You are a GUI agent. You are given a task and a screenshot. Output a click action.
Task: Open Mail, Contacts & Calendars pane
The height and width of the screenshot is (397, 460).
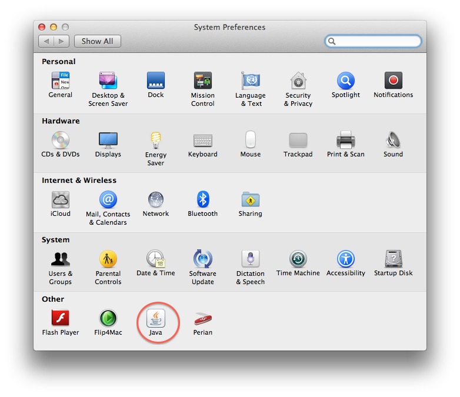coord(108,199)
